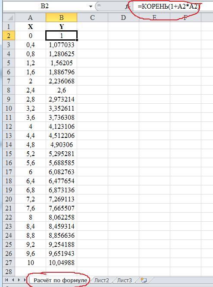Switch to the Лист2 sheet tab

pyautogui.click(x=101, y=280)
